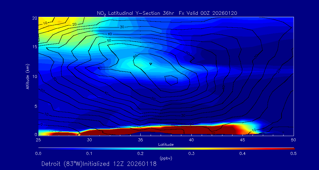Click the 25 tick label on the latitude axis
This screenshot has height=170, width=319.
[38, 139]
